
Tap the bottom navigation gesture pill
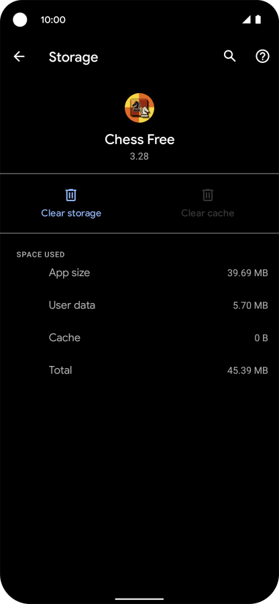(x=139, y=599)
